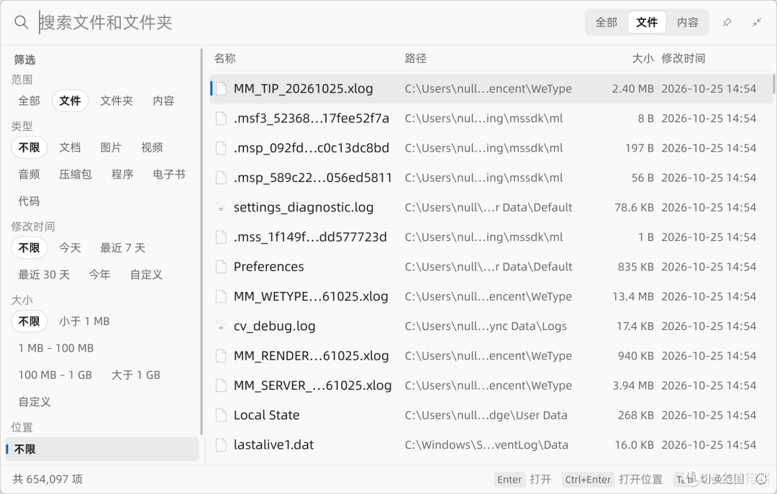
Task: Click file icon of .msf3_52368 file
Action: coord(221,119)
